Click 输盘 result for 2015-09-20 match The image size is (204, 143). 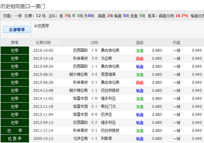pos(140,67)
